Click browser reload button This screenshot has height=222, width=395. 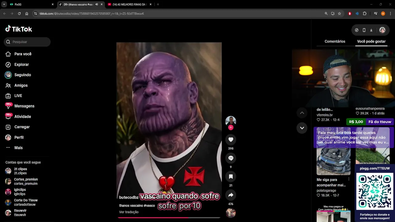[x=19, y=14]
